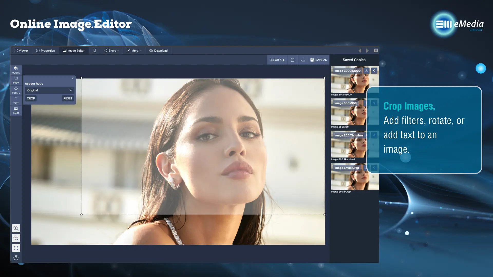
Task: Download the Image 3000x3000 saved copy
Action: [x=367, y=71]
